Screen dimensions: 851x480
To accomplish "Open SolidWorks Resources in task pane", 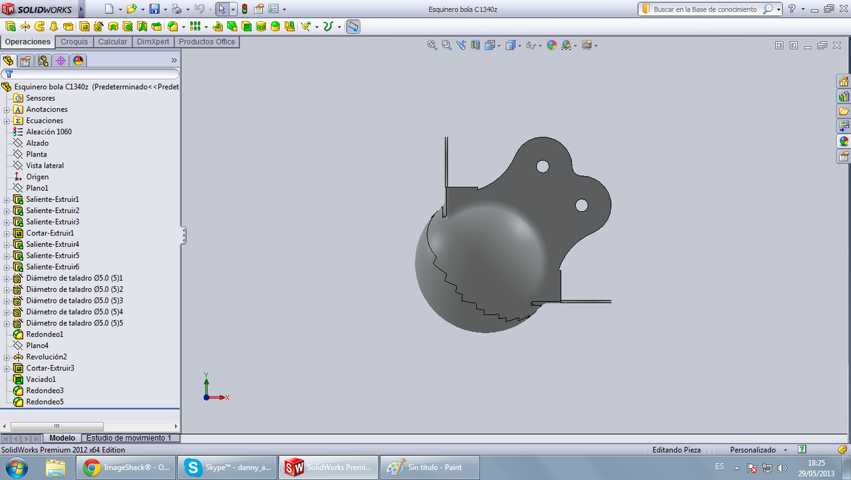I will click(x=844, y=82).
